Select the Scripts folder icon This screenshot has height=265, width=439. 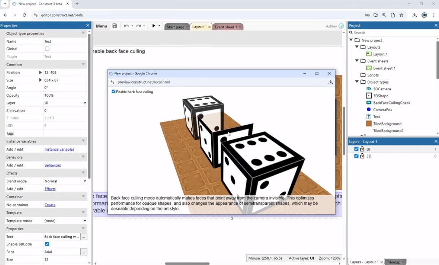pyautogui.click(x=363, y=75)
